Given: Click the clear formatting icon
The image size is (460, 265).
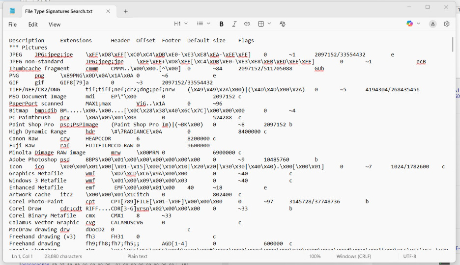Looking at the screenshot, I should tap(282, 24).
